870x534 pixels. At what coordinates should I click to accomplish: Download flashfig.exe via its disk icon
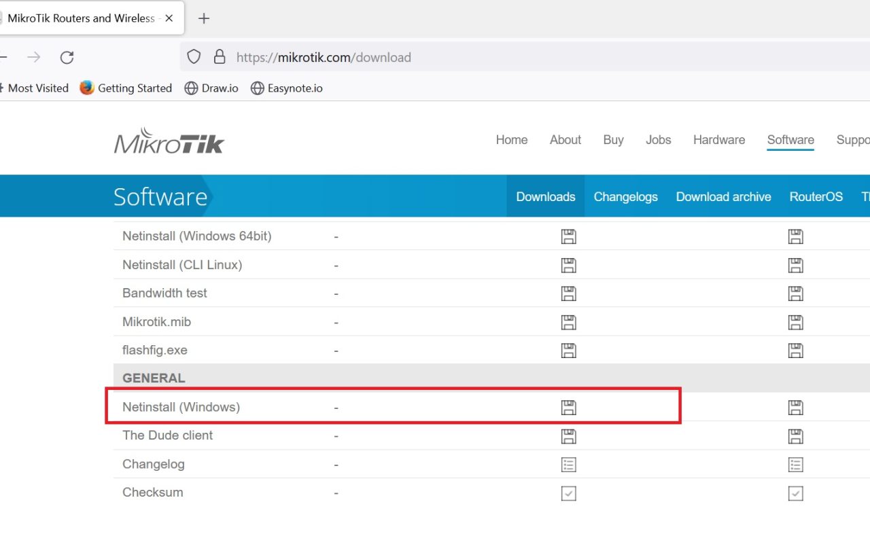pos(568,350)
